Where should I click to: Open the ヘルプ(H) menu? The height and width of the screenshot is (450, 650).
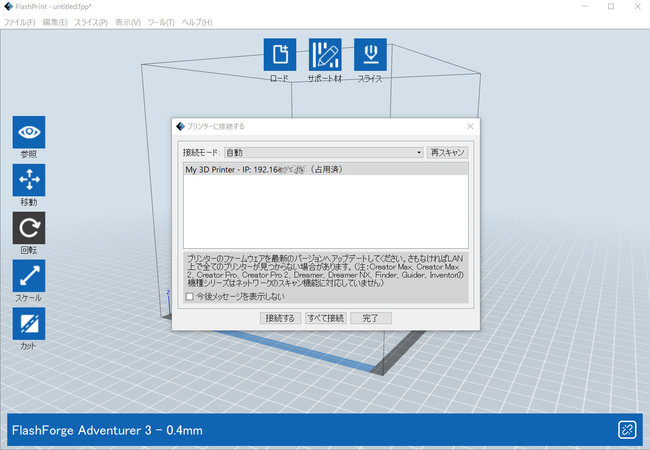tap(197, 23)
